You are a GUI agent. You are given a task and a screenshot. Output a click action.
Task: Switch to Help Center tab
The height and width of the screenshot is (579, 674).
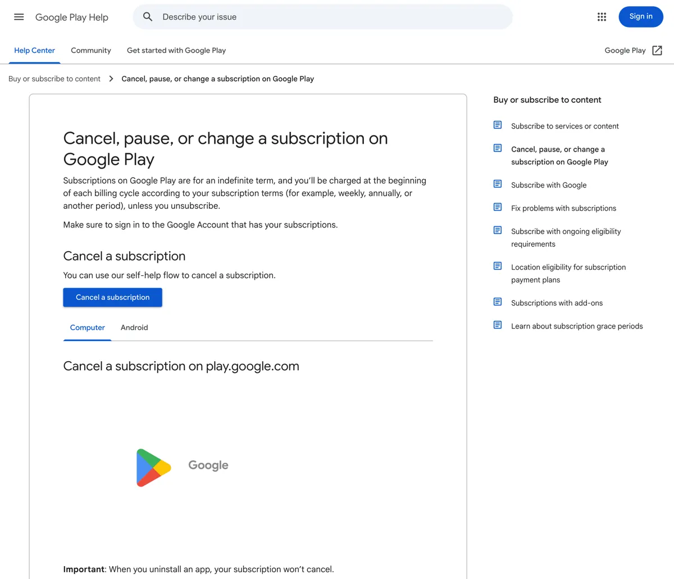34,51
